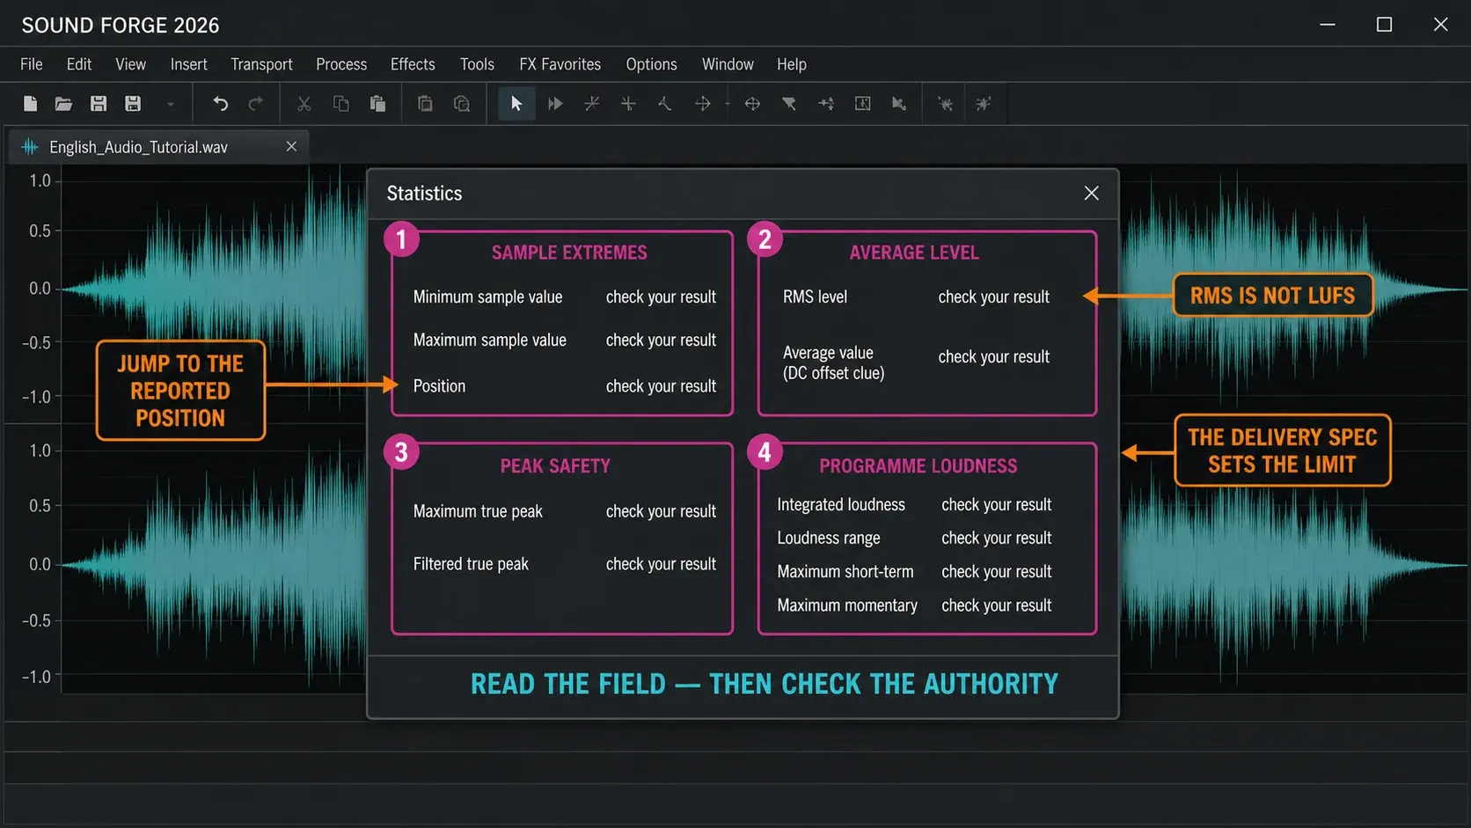Image resolution: width=1471 pixels, height=828 pixels.
Task: Click the Loudness range result
Action: pyautogui.click(x=996, y=539)
